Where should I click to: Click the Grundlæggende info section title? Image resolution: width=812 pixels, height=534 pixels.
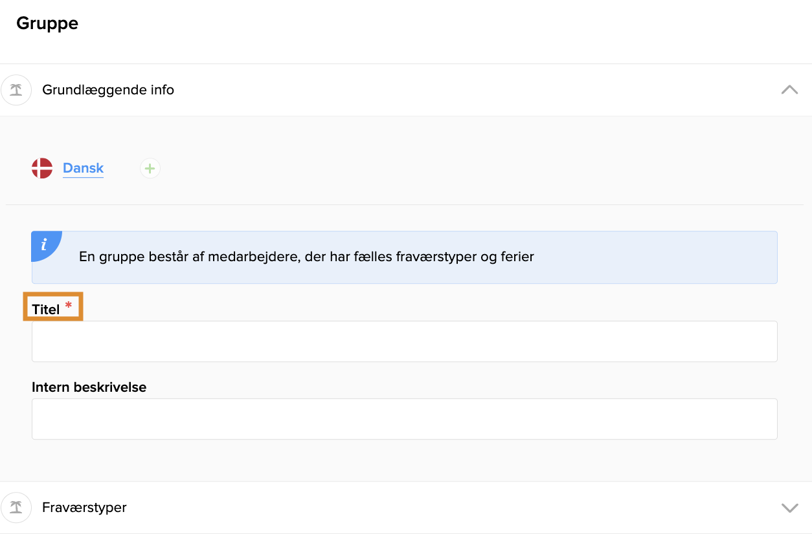click(x=108, y=90)
